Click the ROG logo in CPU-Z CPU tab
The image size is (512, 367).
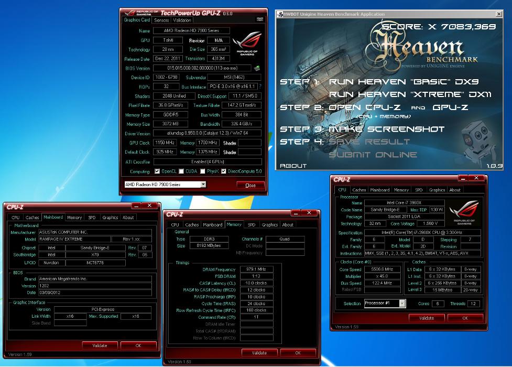pos(464,212)
